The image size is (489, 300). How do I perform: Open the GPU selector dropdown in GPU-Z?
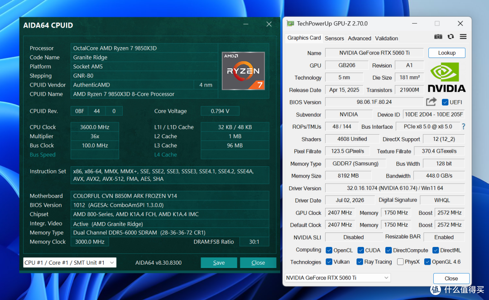(x=337, y=277)
